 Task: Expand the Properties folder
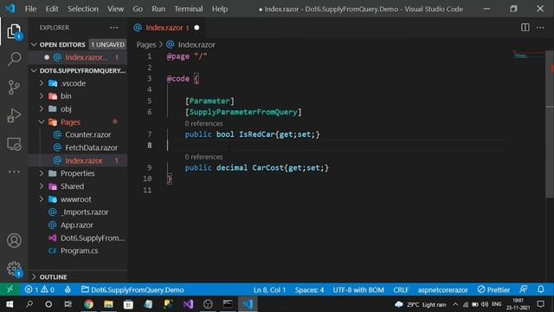42,173
